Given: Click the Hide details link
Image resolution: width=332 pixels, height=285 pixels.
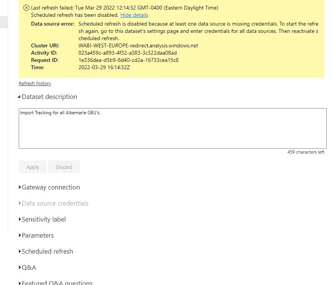Looking at the screenshot, I should [134, 15].
